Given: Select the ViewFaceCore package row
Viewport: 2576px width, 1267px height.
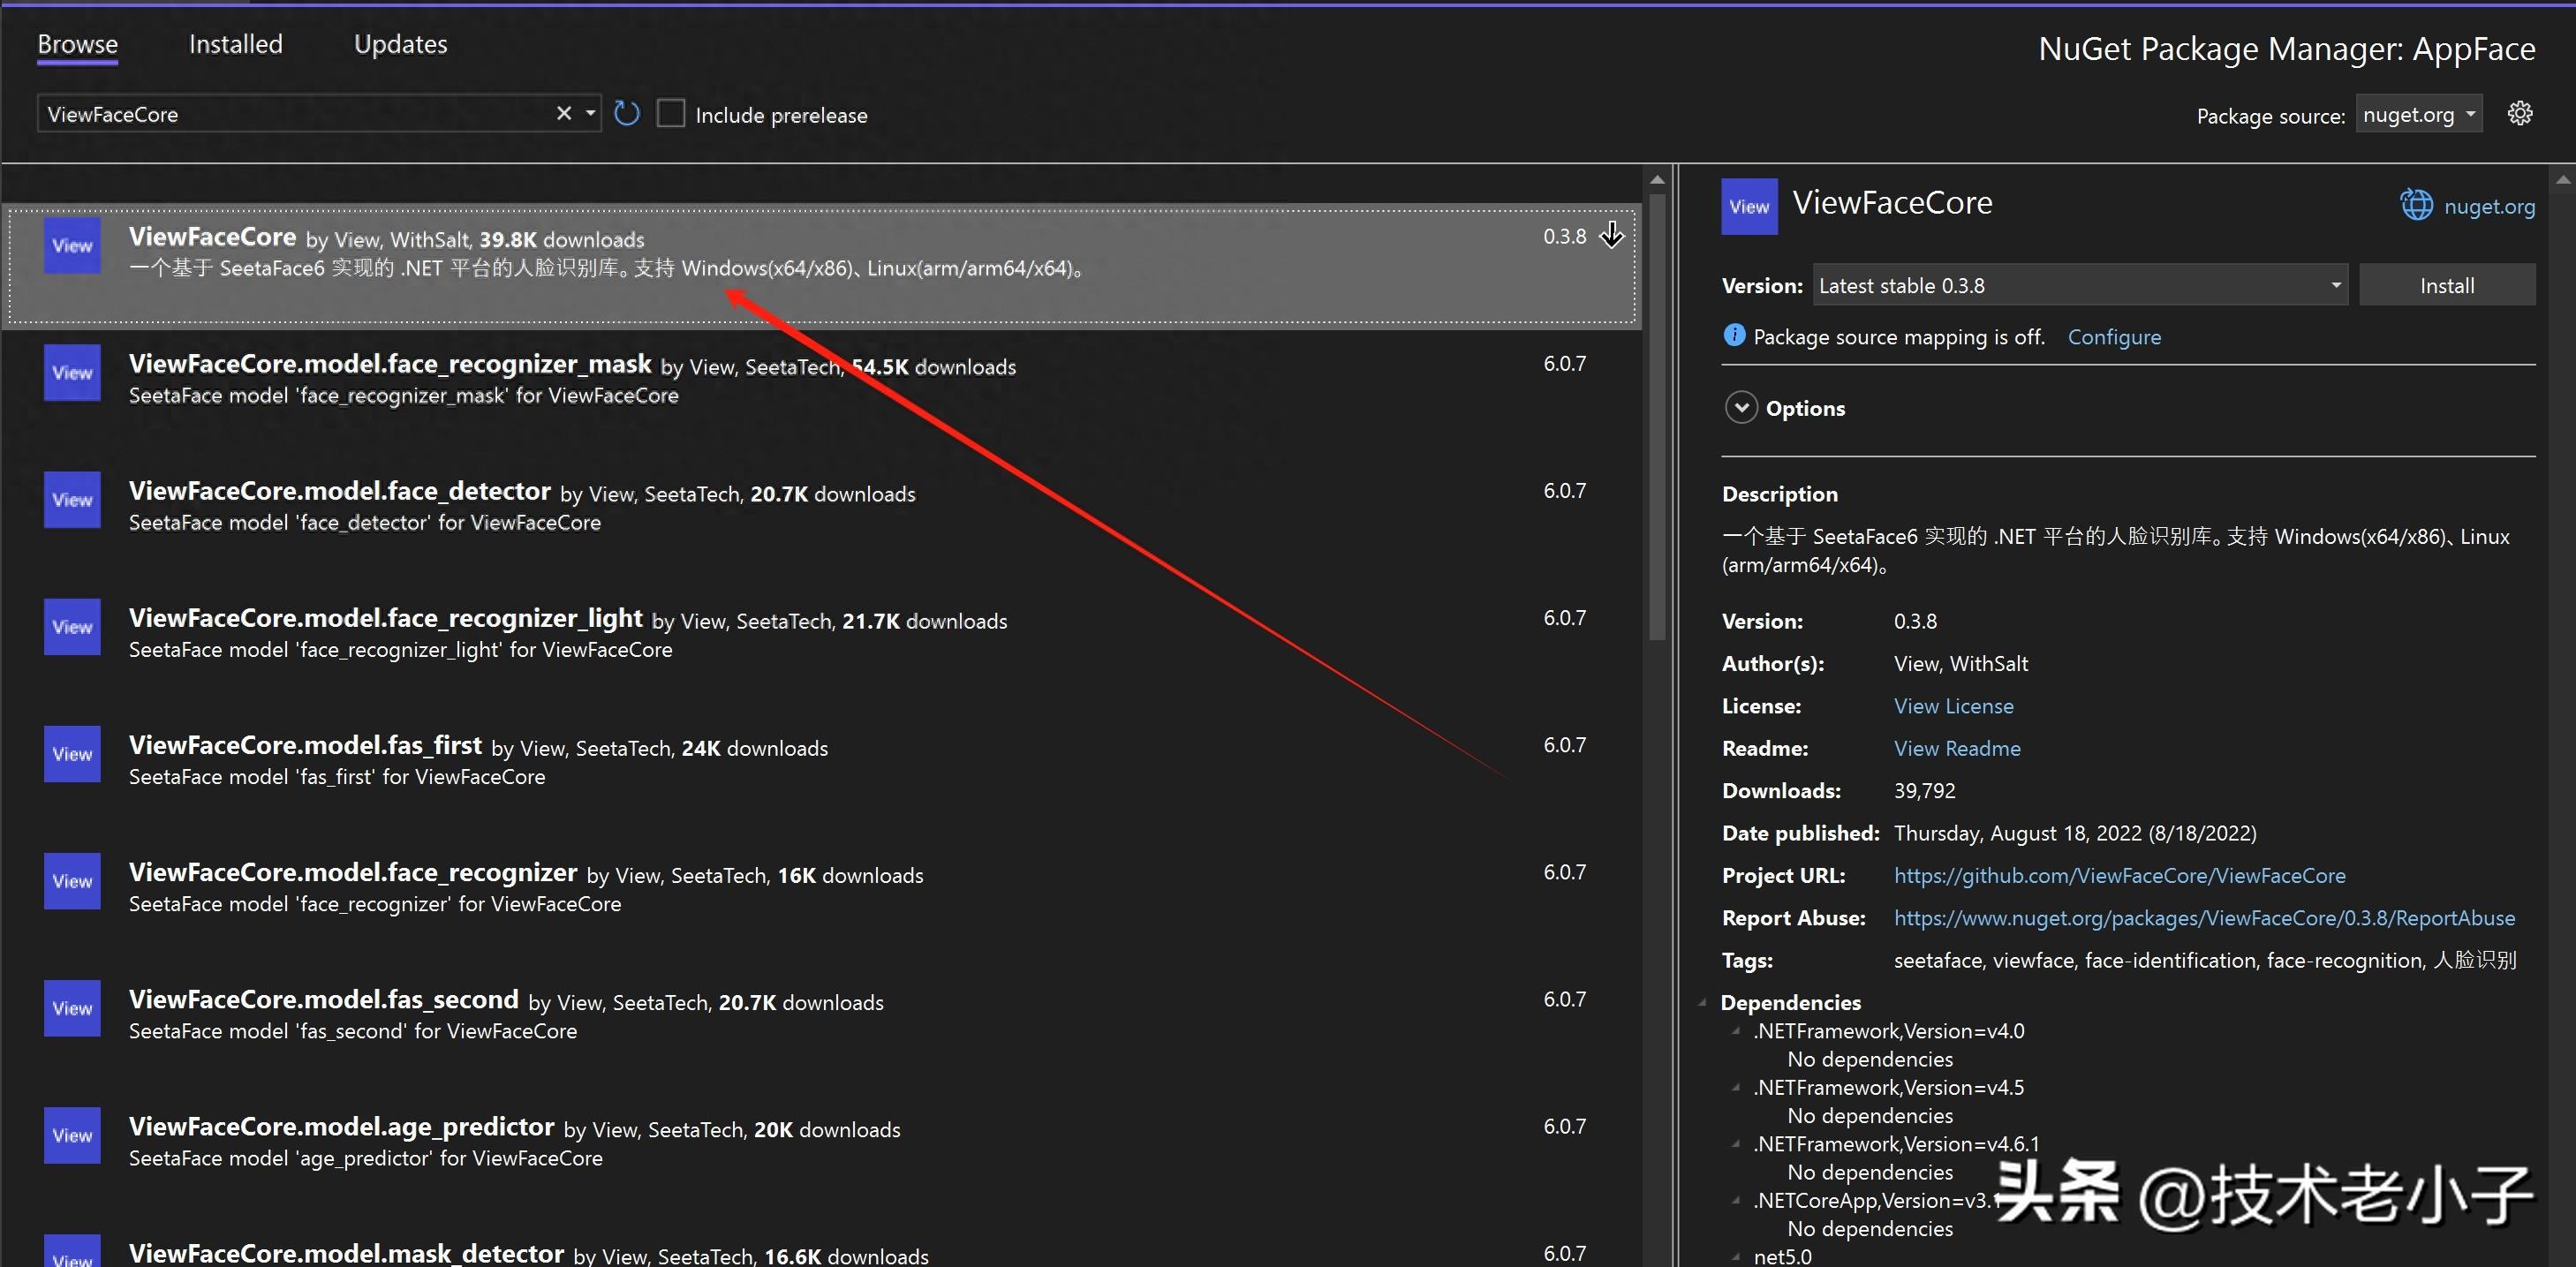Looking at the screenshot, I should (x=822, y=265).
